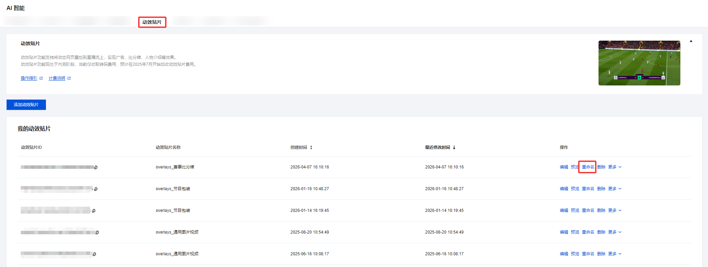Viewport: 708px width, 267px height.
Task: Sort the table by 最近修改时间
Action: click(x=454, y=147)
